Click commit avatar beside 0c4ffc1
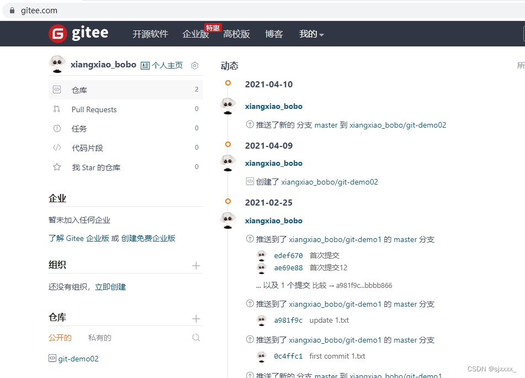Screen dimensions: 525x378 point(262,356)
